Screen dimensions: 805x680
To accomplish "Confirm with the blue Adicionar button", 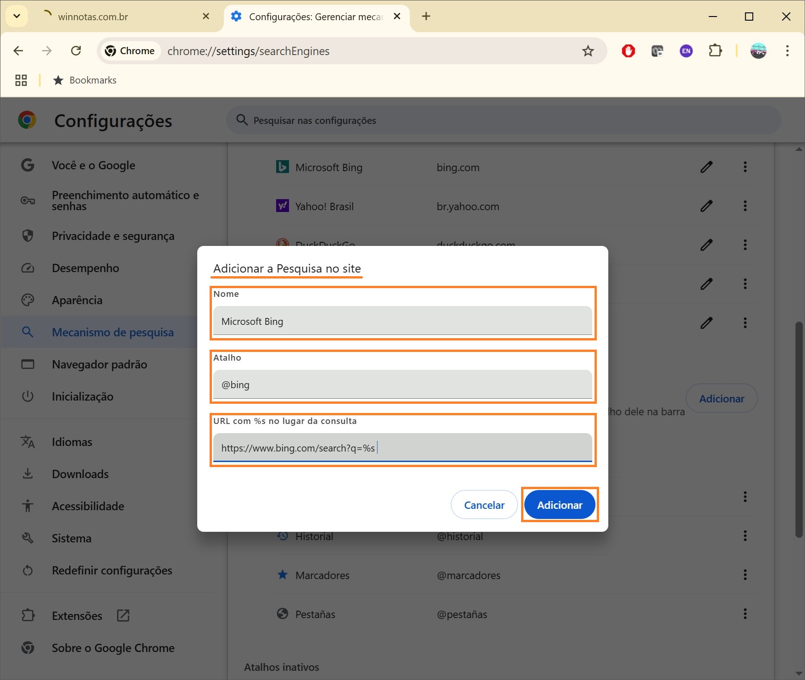I will tap(560, 505).
